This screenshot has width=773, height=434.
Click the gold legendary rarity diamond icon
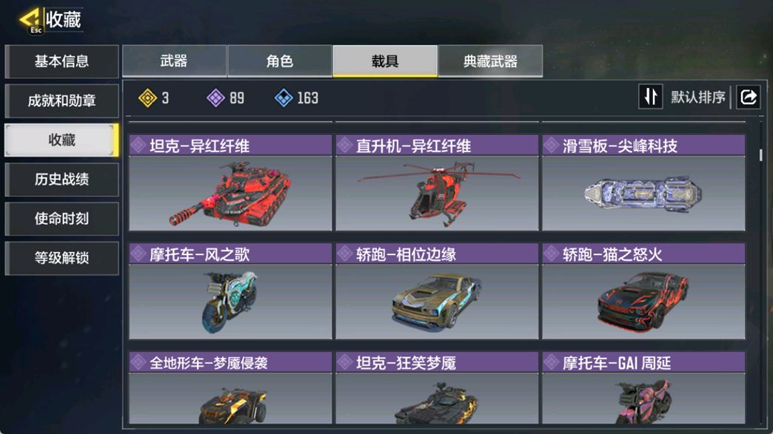click(x=147, y=98)
